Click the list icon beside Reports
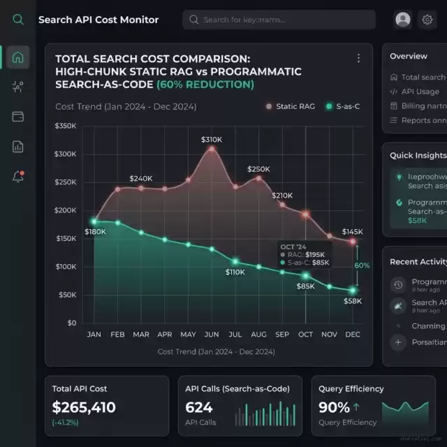This screenshot has height=447, width=447. pyautogui.click(x=394, y=120)
